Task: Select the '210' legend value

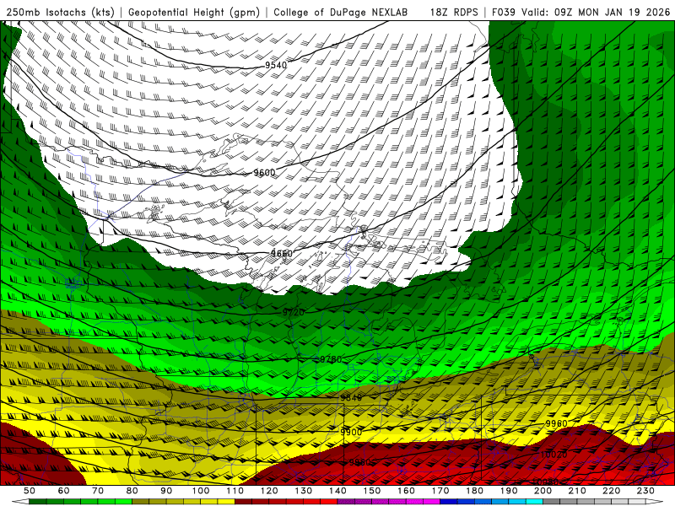Action: tap(577, 491)
